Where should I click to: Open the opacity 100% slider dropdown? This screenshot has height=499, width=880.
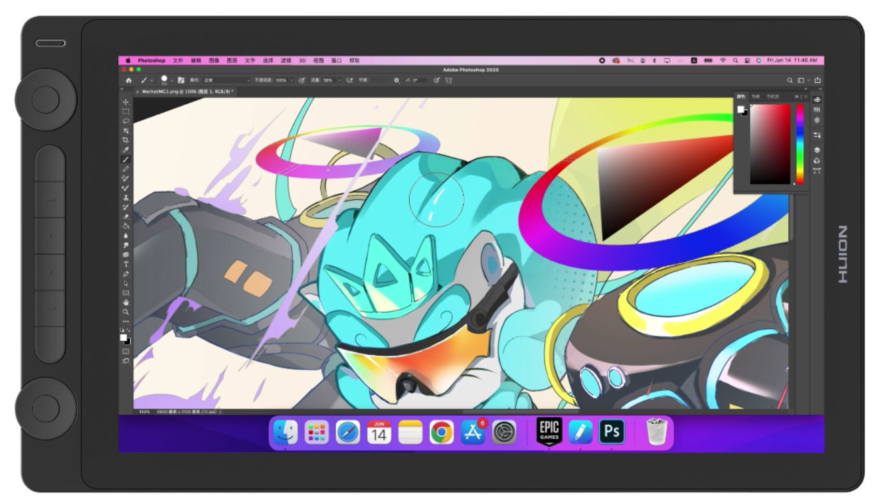point(291,80)
